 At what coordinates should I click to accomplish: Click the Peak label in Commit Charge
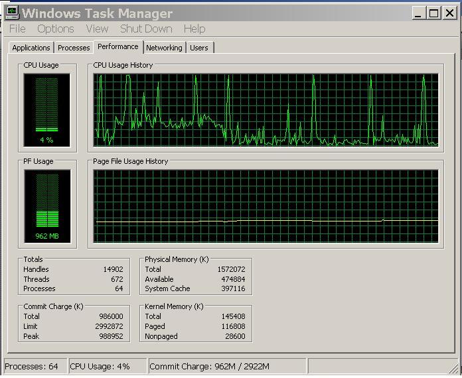pyautogui.click(x=31, y=336)
